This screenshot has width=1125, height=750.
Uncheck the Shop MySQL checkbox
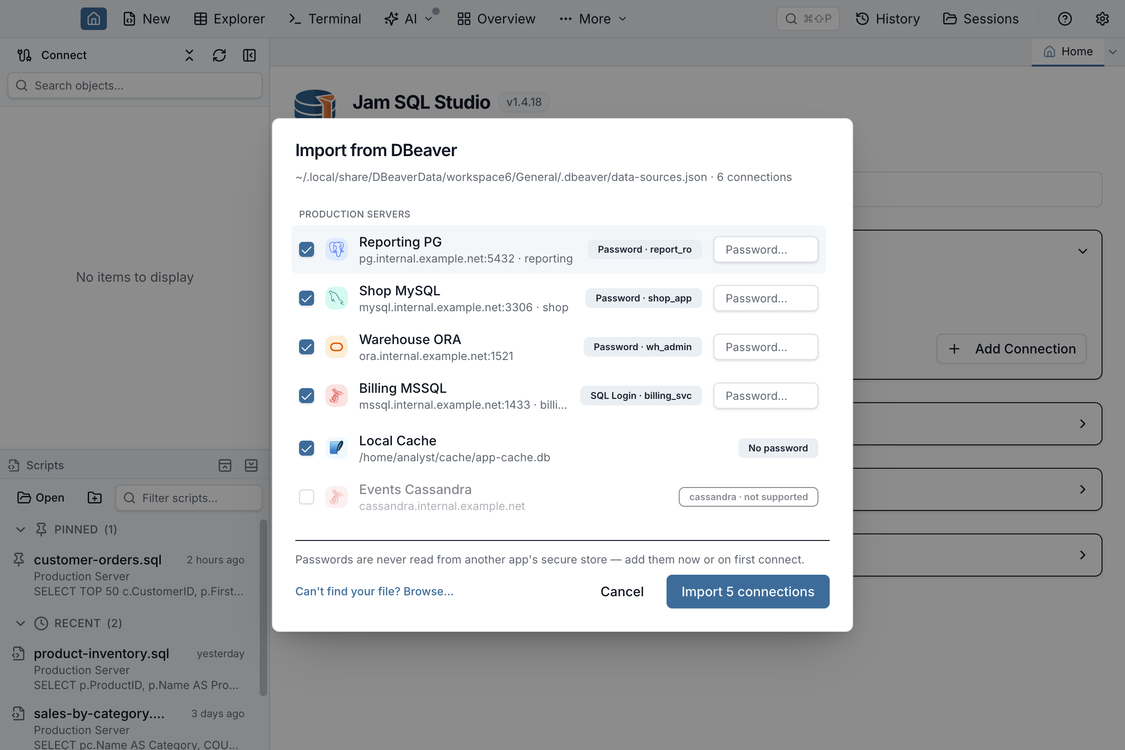307,298
